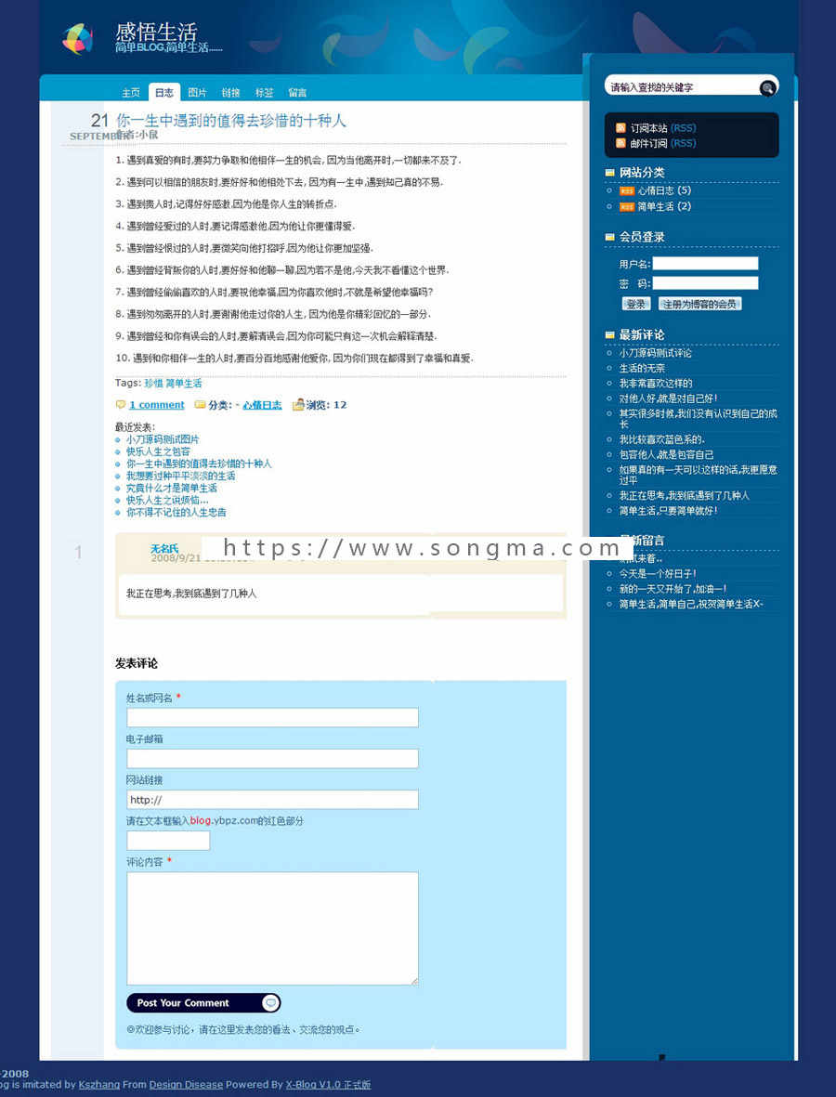Open the 心情日志 category link
Image resolution: width=836 pixels, height=1097 pixels.
[262, 404]
